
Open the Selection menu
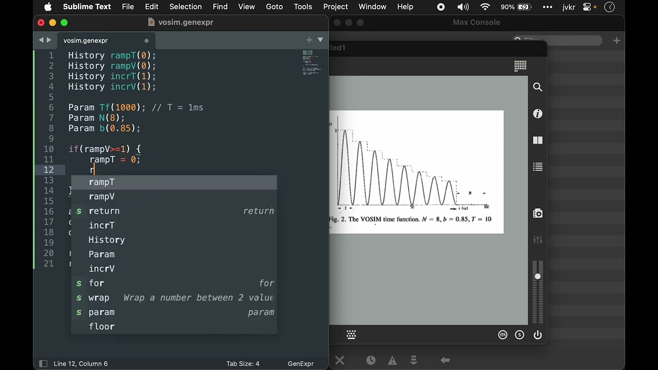tap(186, 7)
